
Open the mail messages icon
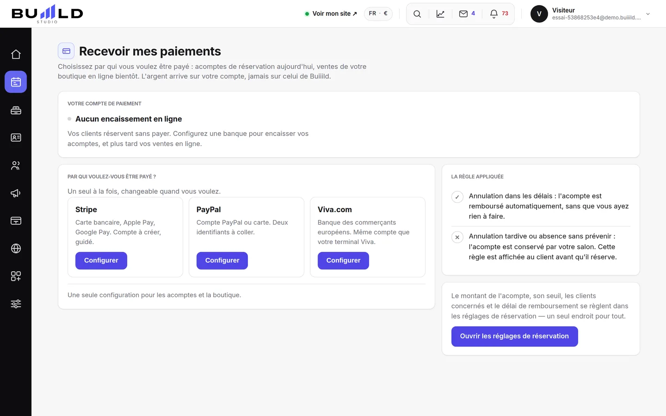pyautogui.click(x=463, y=14)
